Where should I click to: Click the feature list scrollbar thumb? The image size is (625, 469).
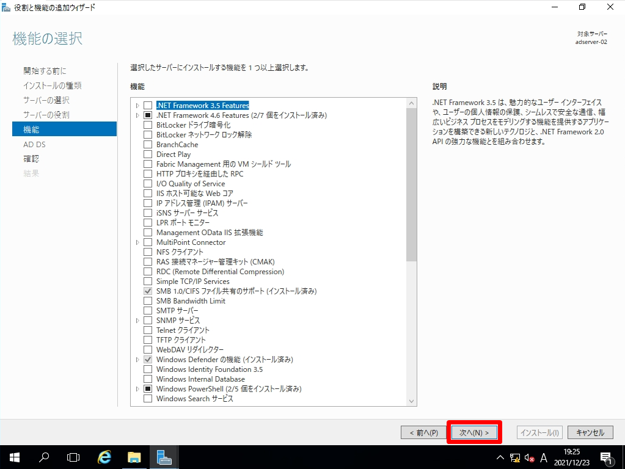pos(411,184)
